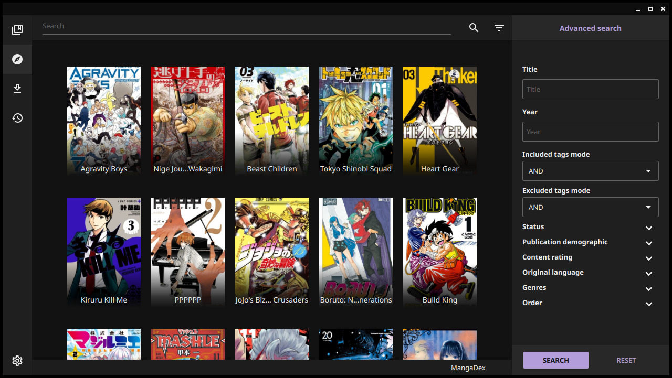Image resolution: width=672 pixels, height=378 pixels.
Task: Open the Included tags mode dropdown
Action: click(x=591, y=171)
